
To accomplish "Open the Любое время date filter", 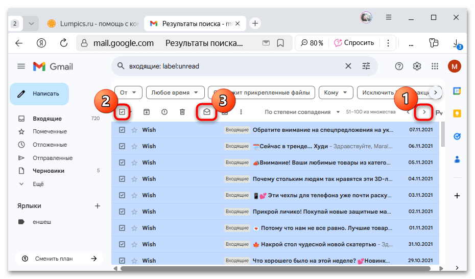I will pyautogui.click(x=175, y=92).
